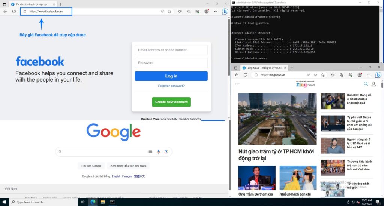The image size is (384, 206).
Task: Open Zing News search magnifier
Action: tap(366, 84)
